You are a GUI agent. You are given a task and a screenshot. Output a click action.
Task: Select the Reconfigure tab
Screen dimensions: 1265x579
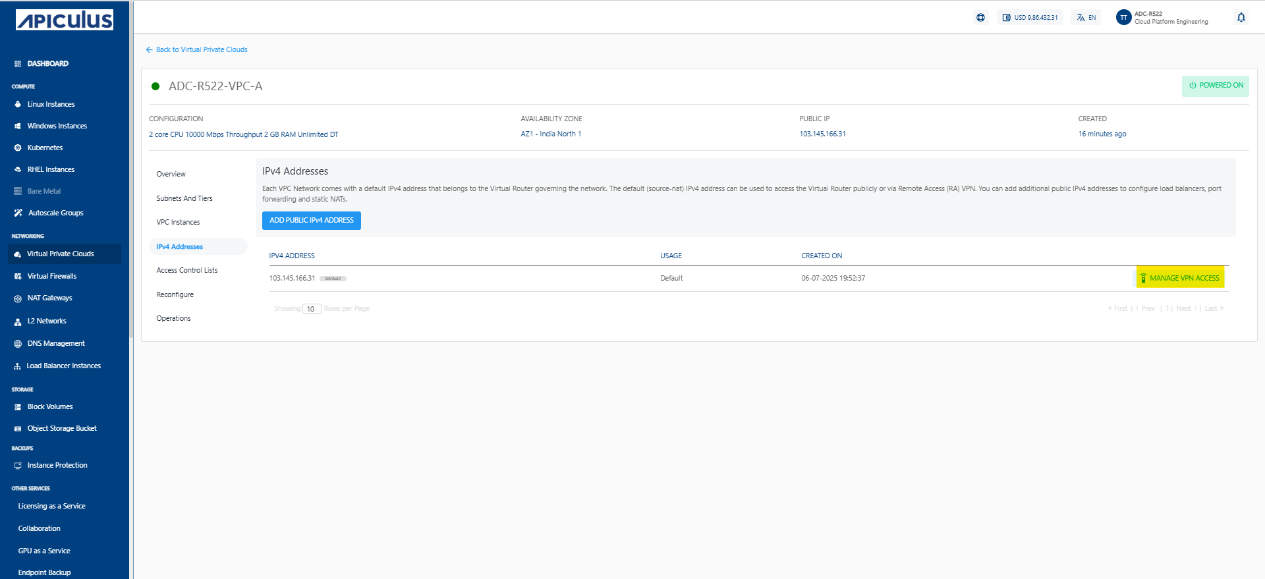tap(175, 295)
